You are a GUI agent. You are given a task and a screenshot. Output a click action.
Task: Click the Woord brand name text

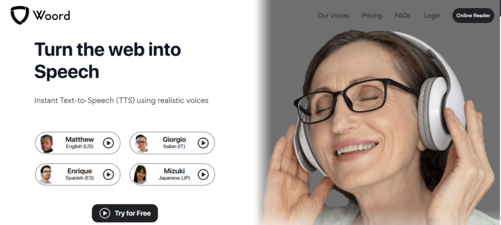click(x=51, y=15)
